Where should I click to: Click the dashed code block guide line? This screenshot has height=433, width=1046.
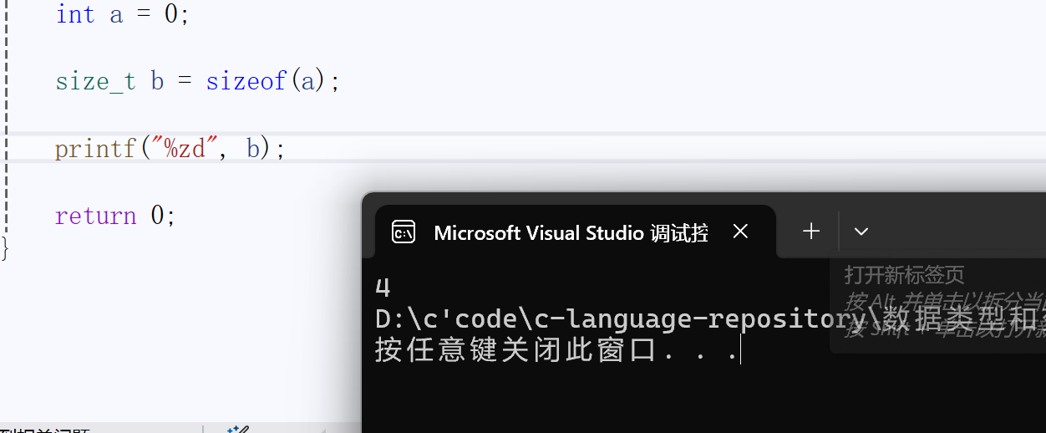pyautogui.click(x=6, y=117)
